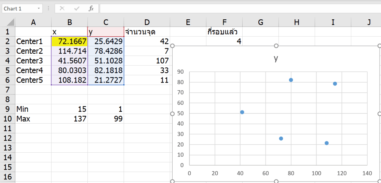Select the yellow highlighted cell containing 72.1667
This screenshot has height=183, width=381.
(x=69, y=41)
